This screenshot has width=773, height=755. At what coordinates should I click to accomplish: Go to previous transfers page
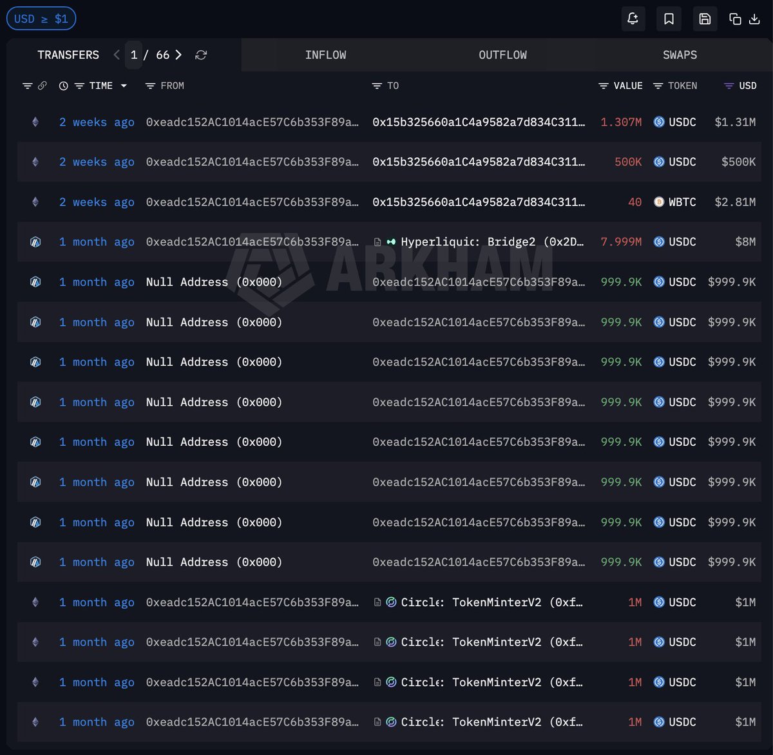point(117,55)
